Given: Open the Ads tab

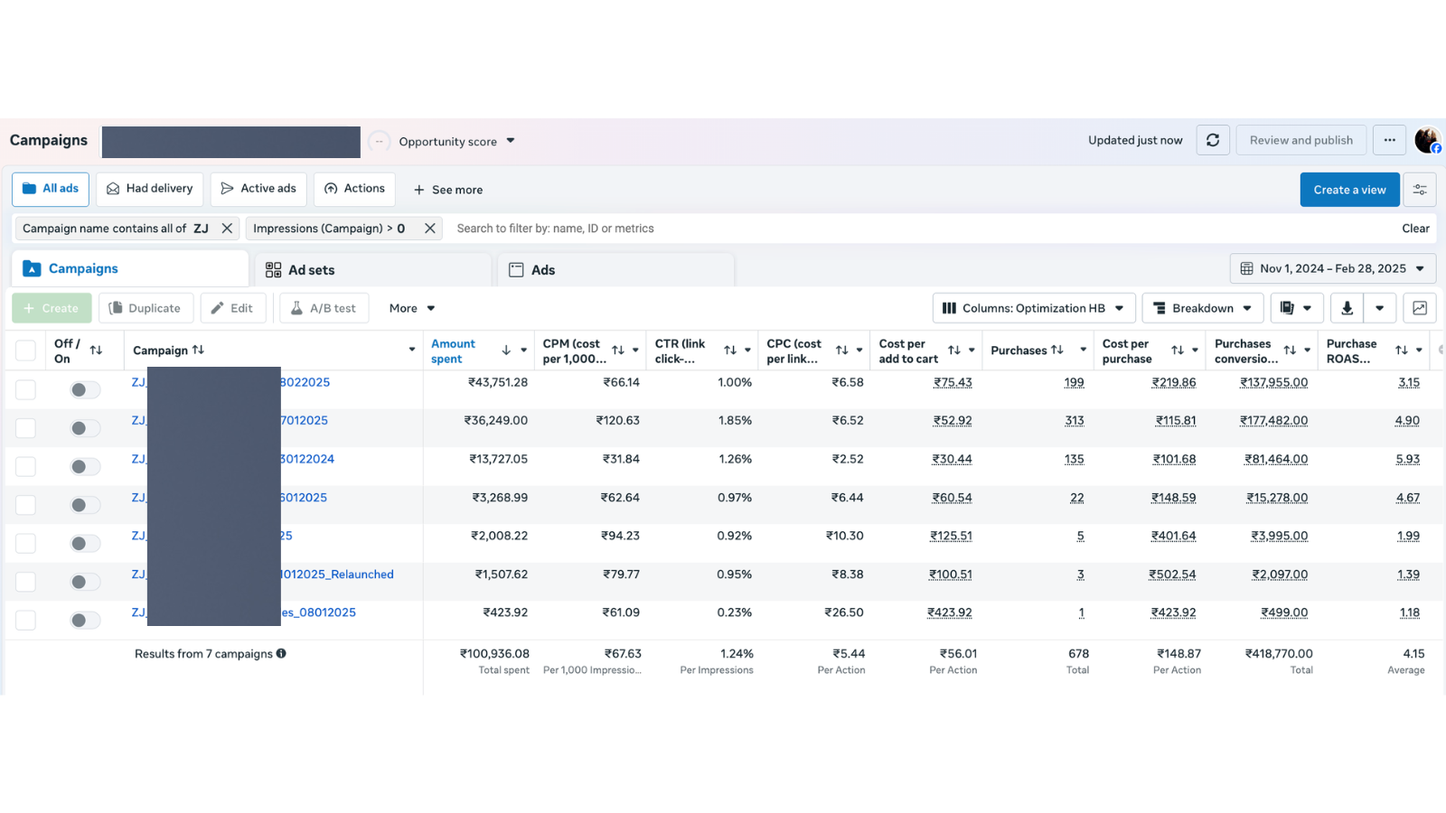Looking at the screenshot, I should click(x=616, y=270).
